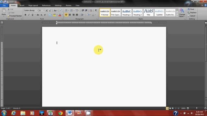Switch to Mailings tab
The width and height of the screenshot is (207, 116).
click(58, 5)
